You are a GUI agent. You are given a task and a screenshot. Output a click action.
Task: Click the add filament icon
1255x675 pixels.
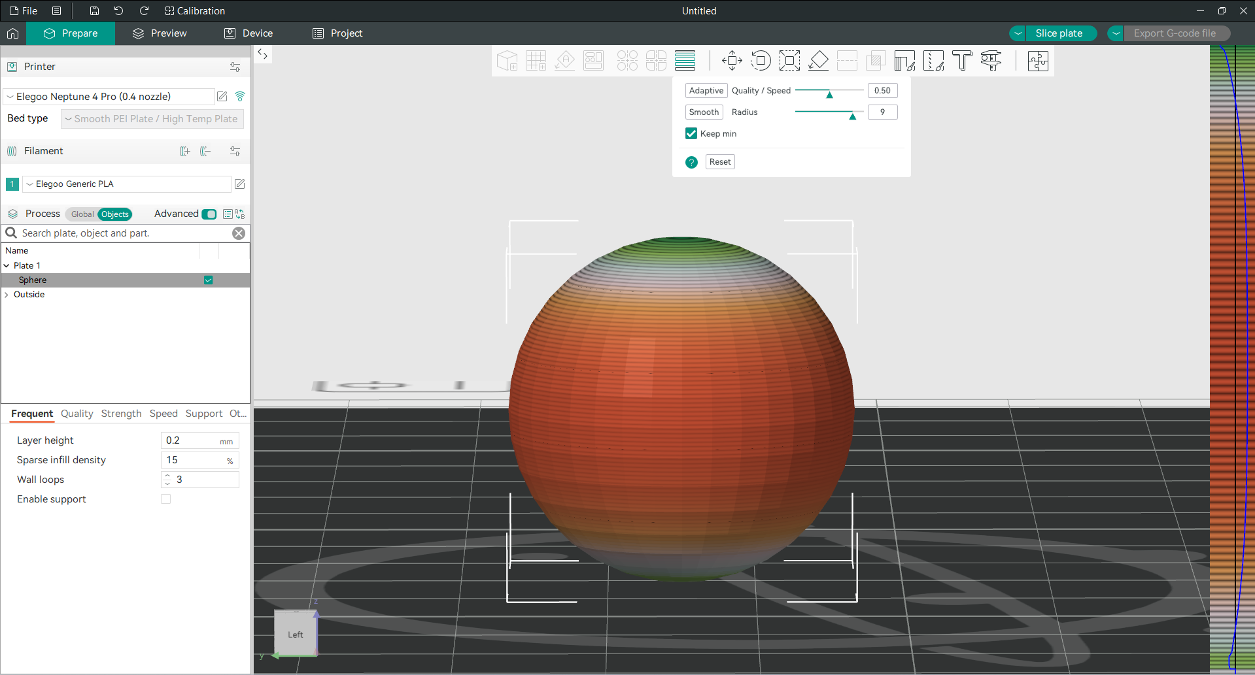coord(185,151)
